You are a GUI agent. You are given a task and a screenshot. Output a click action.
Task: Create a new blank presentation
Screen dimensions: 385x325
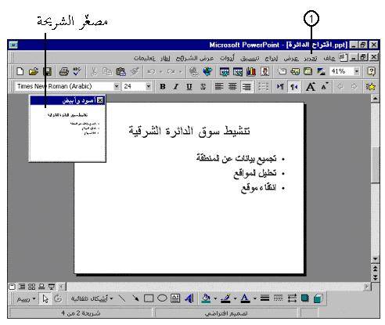pyautogui.click(x=20, y=71)
